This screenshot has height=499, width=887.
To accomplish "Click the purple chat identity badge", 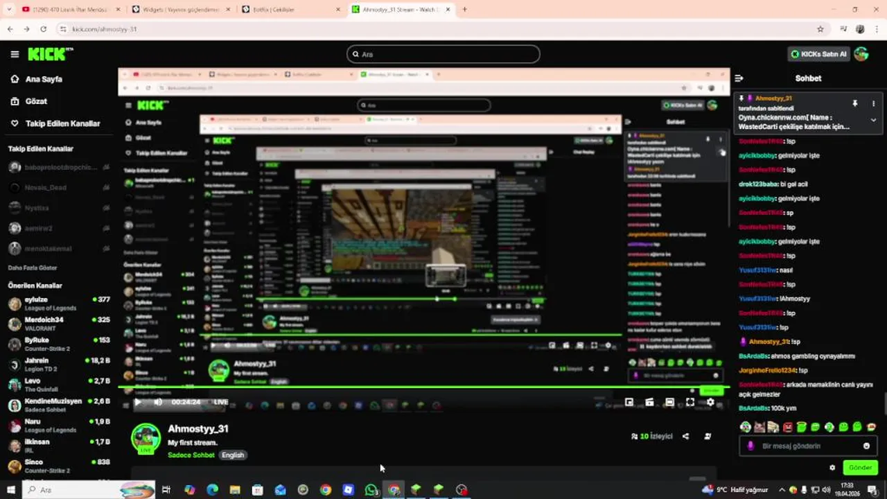I will pos(750,446).
